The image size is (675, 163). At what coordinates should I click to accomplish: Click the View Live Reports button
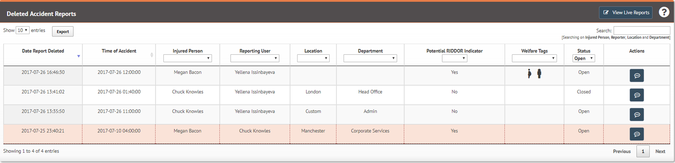pos(626,13)
